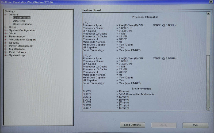Select the Performance category label
214x133 pixels.
17,36
